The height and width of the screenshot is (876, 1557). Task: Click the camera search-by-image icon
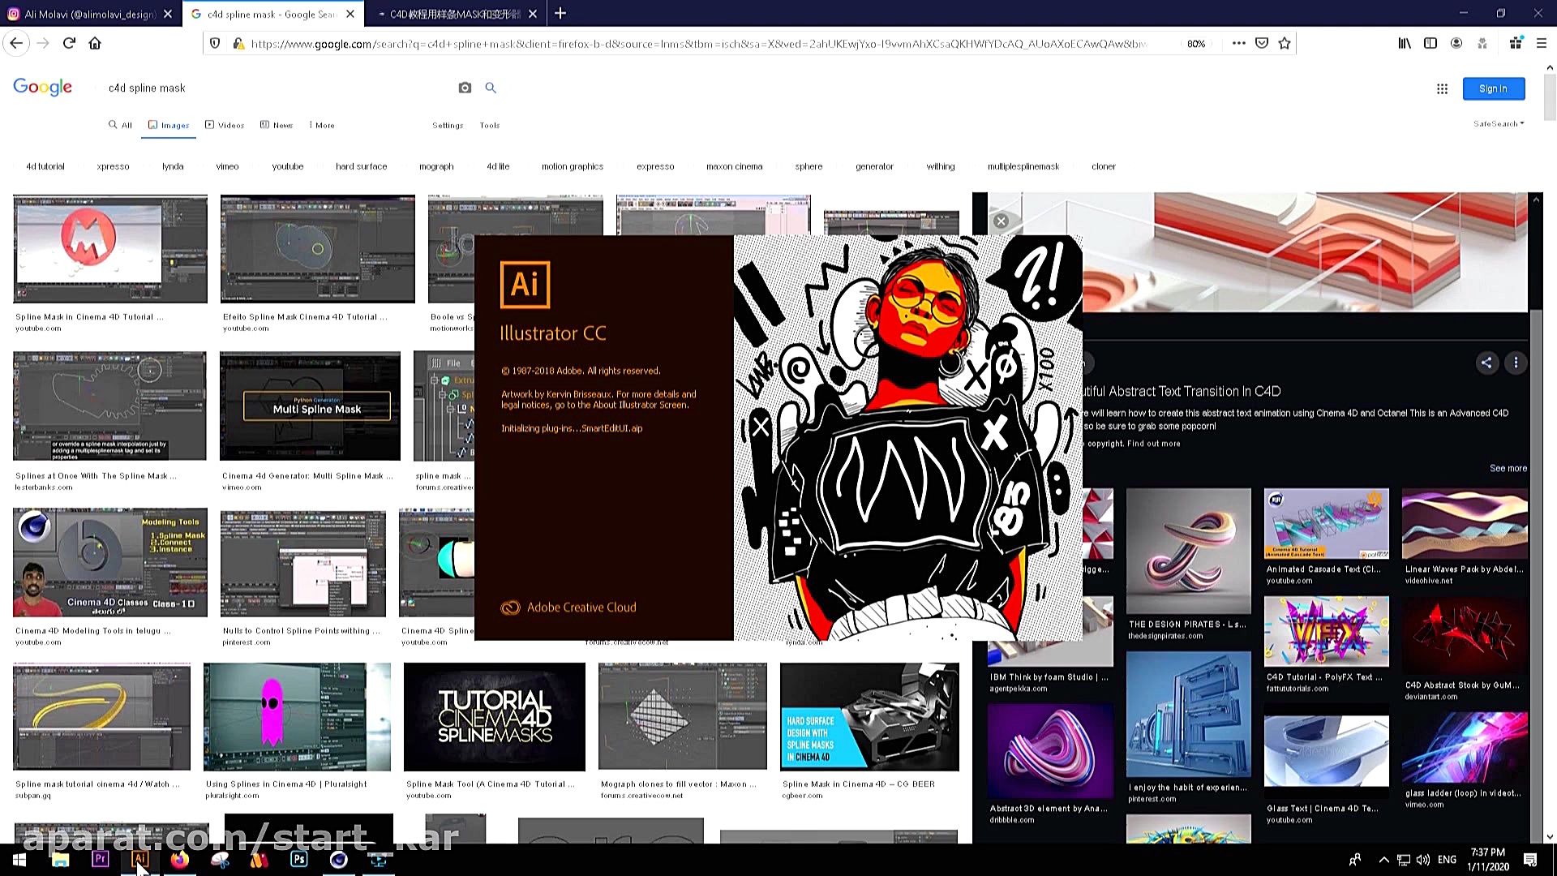[x=465, y=88]
